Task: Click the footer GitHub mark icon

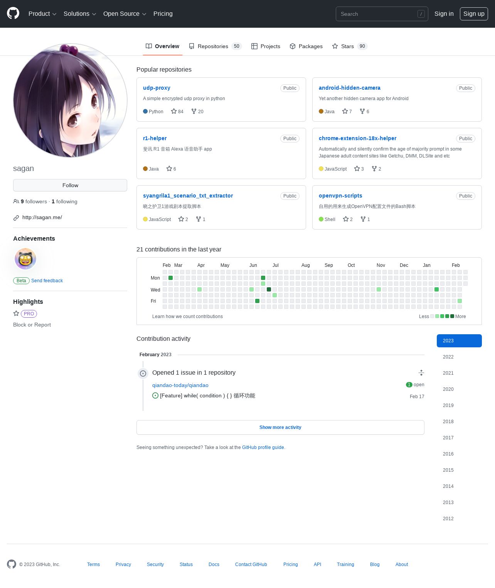Action: [12, 564]
